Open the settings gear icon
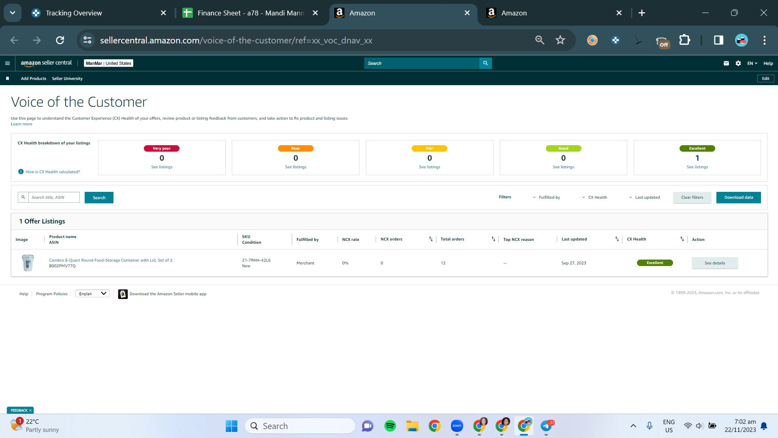 (738, 63)
